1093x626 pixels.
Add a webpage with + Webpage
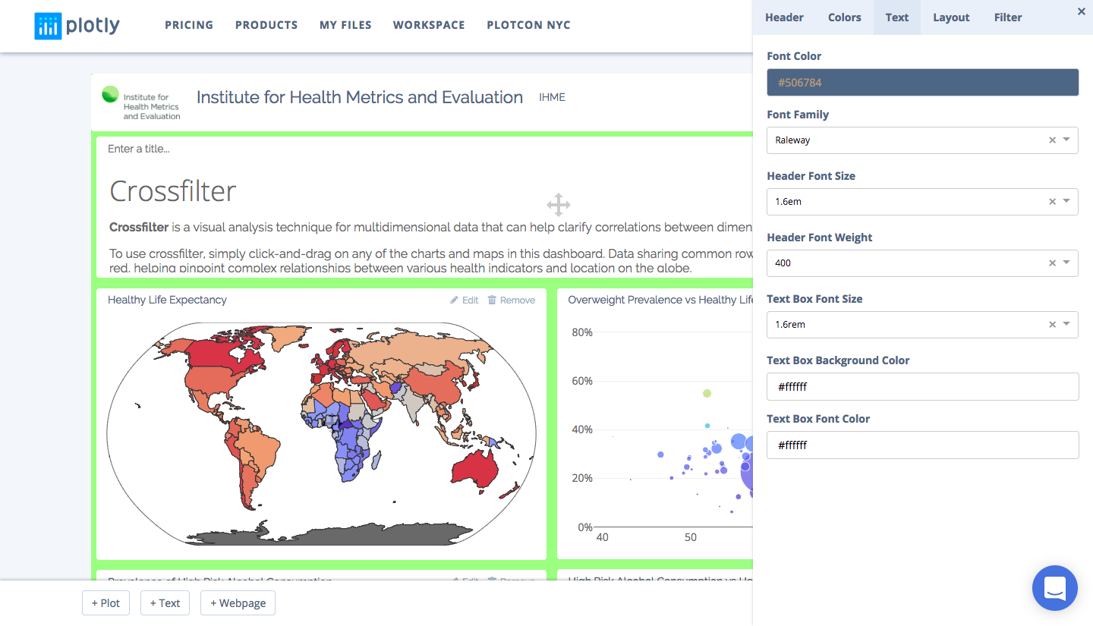238,603
